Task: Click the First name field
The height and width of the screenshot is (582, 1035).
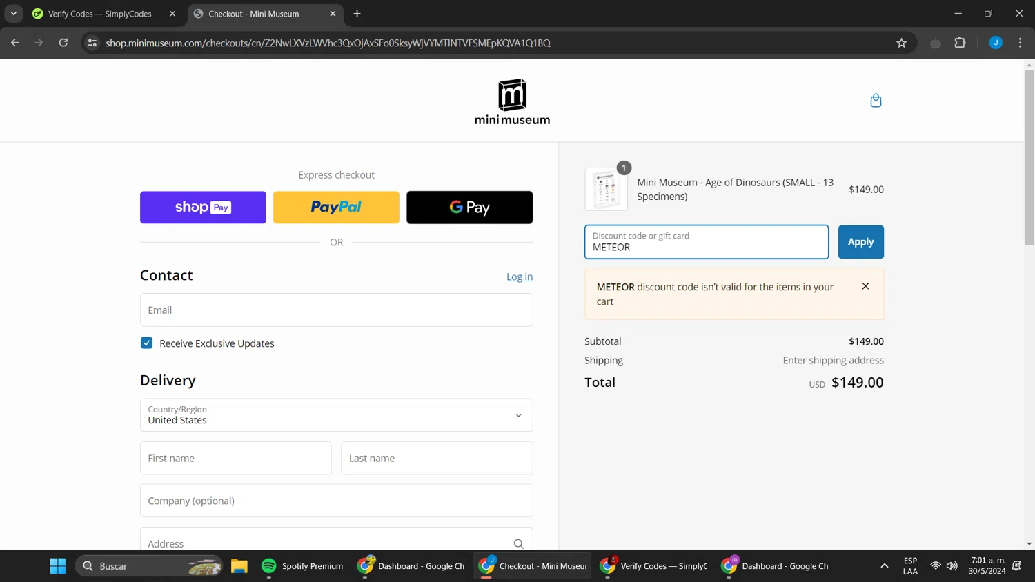Action: pyautogui.click(x=235, y=458)
